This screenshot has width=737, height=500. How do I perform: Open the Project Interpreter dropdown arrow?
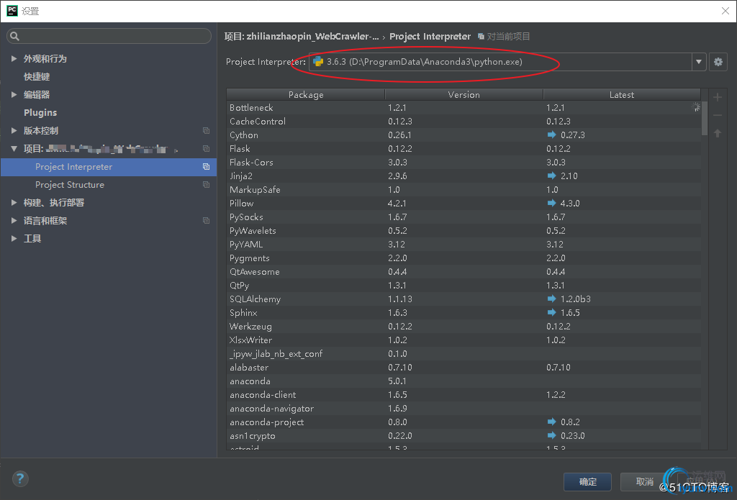click(x=699, y=62)
